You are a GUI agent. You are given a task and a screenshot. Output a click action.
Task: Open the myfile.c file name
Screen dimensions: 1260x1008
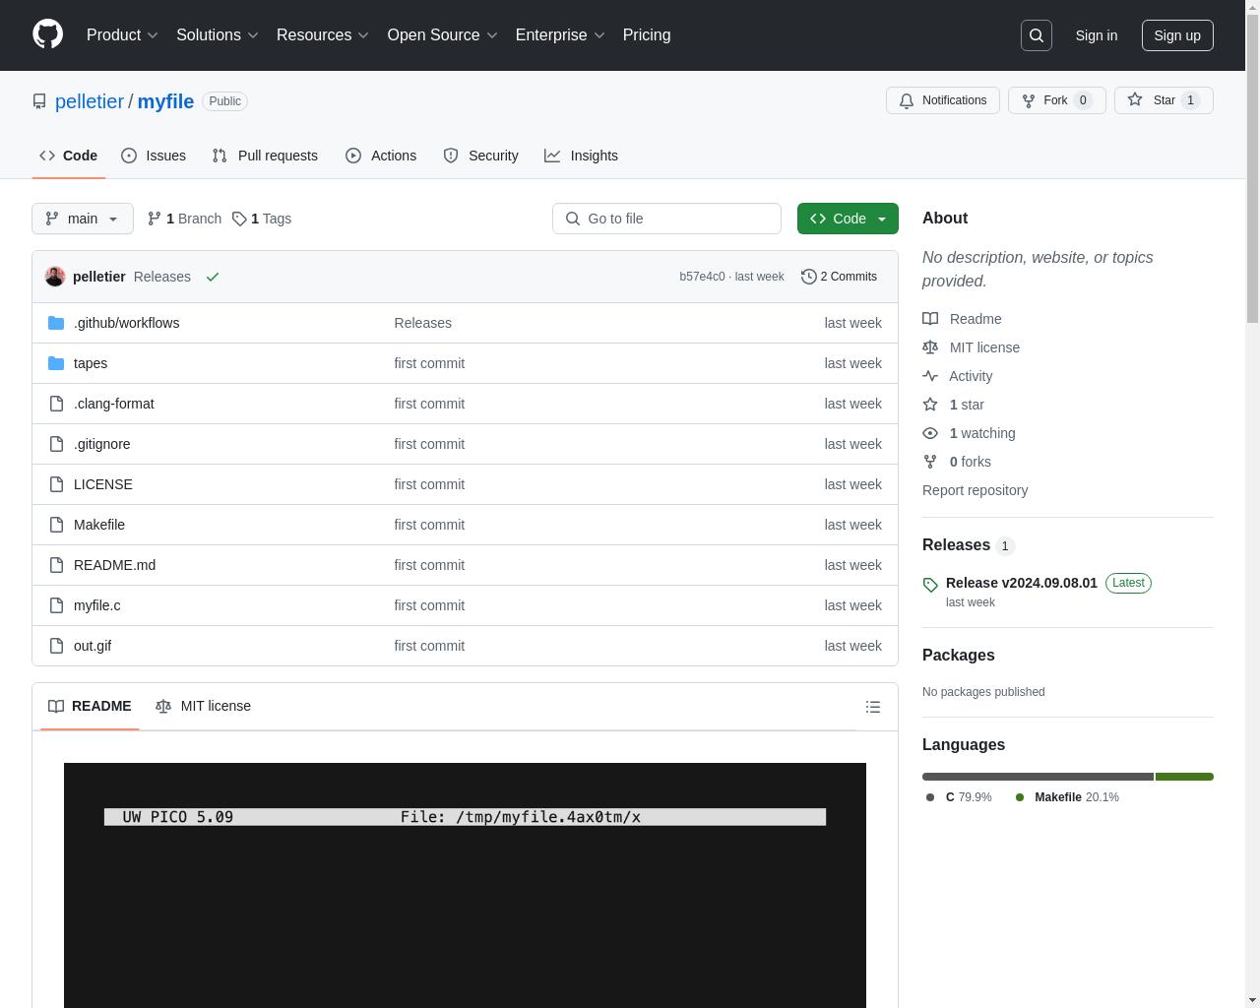tap(97, 605)
